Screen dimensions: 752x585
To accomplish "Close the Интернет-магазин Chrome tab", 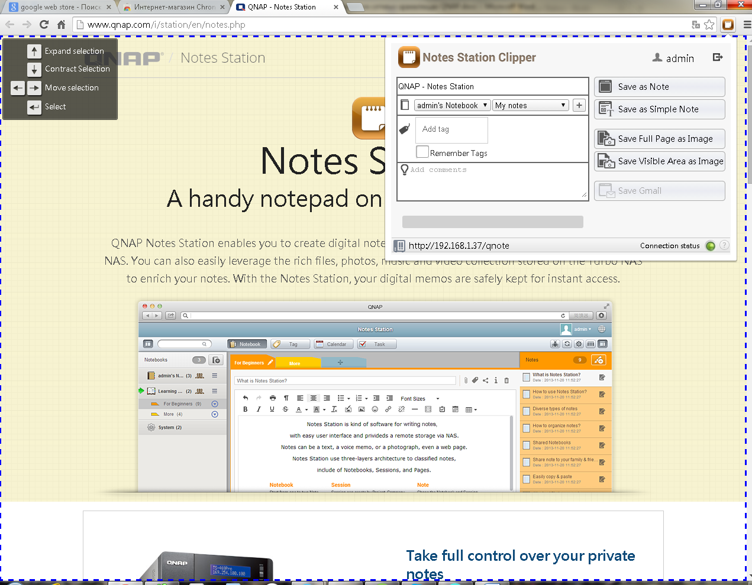I will point(223,7).
